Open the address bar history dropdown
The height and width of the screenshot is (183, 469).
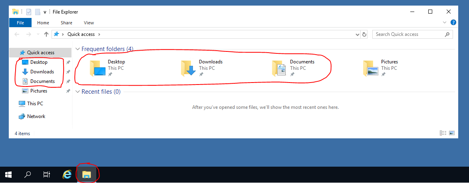[358, 34]
